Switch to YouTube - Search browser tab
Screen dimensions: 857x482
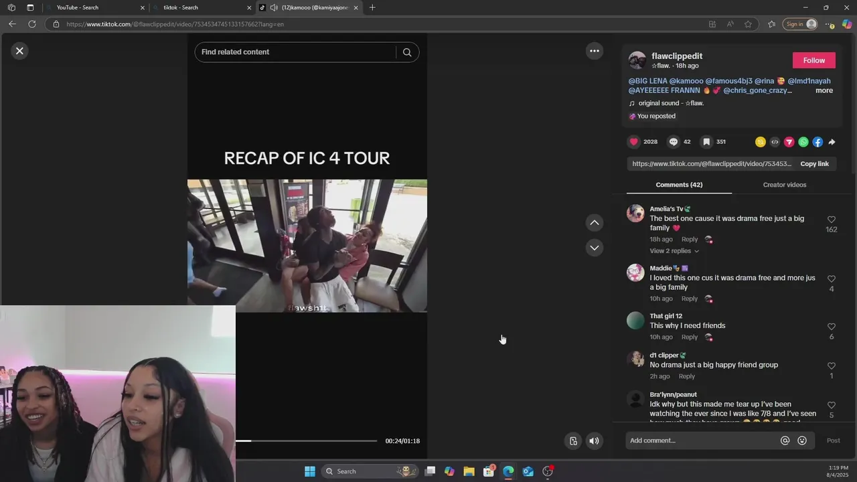(x=94, y=7)
